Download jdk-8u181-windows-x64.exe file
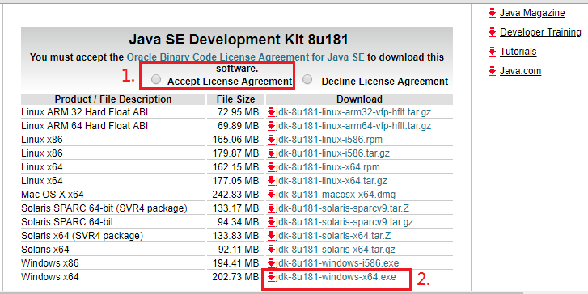The image size is (588, 294). (x=336, y=277)
